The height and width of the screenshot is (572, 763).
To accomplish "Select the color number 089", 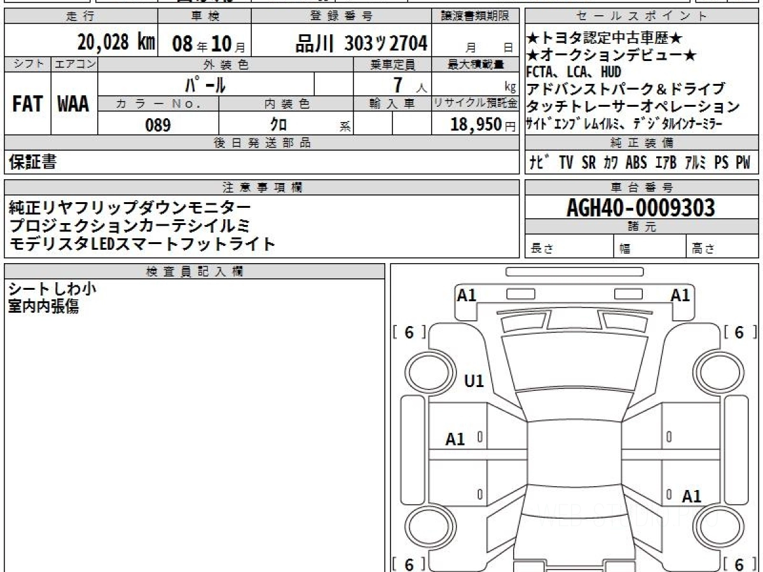I will [x=158, y=125].
